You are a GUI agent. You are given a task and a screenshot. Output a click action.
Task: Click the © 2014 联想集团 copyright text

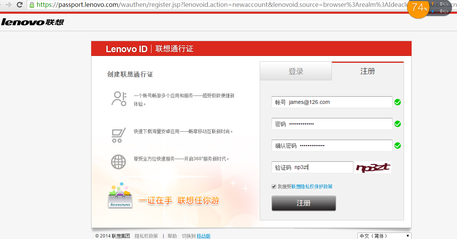[113, 236]
